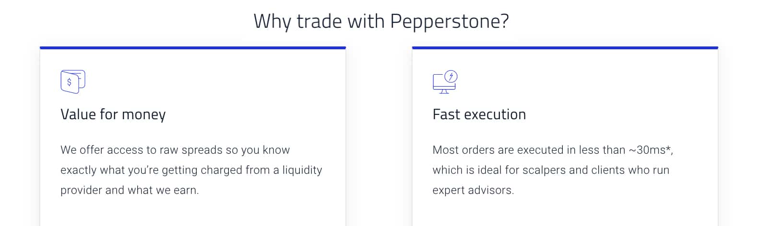Click the word "Pepperstone?" in the title

pos(449,22)
